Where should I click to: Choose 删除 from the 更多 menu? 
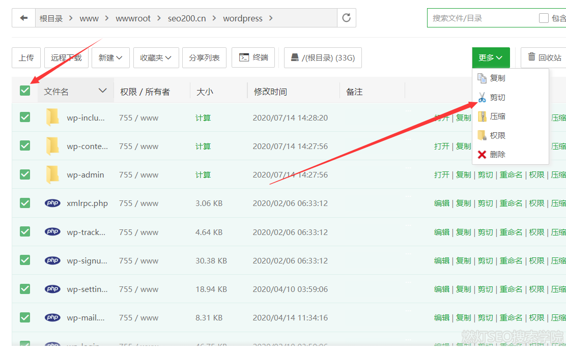511,154
